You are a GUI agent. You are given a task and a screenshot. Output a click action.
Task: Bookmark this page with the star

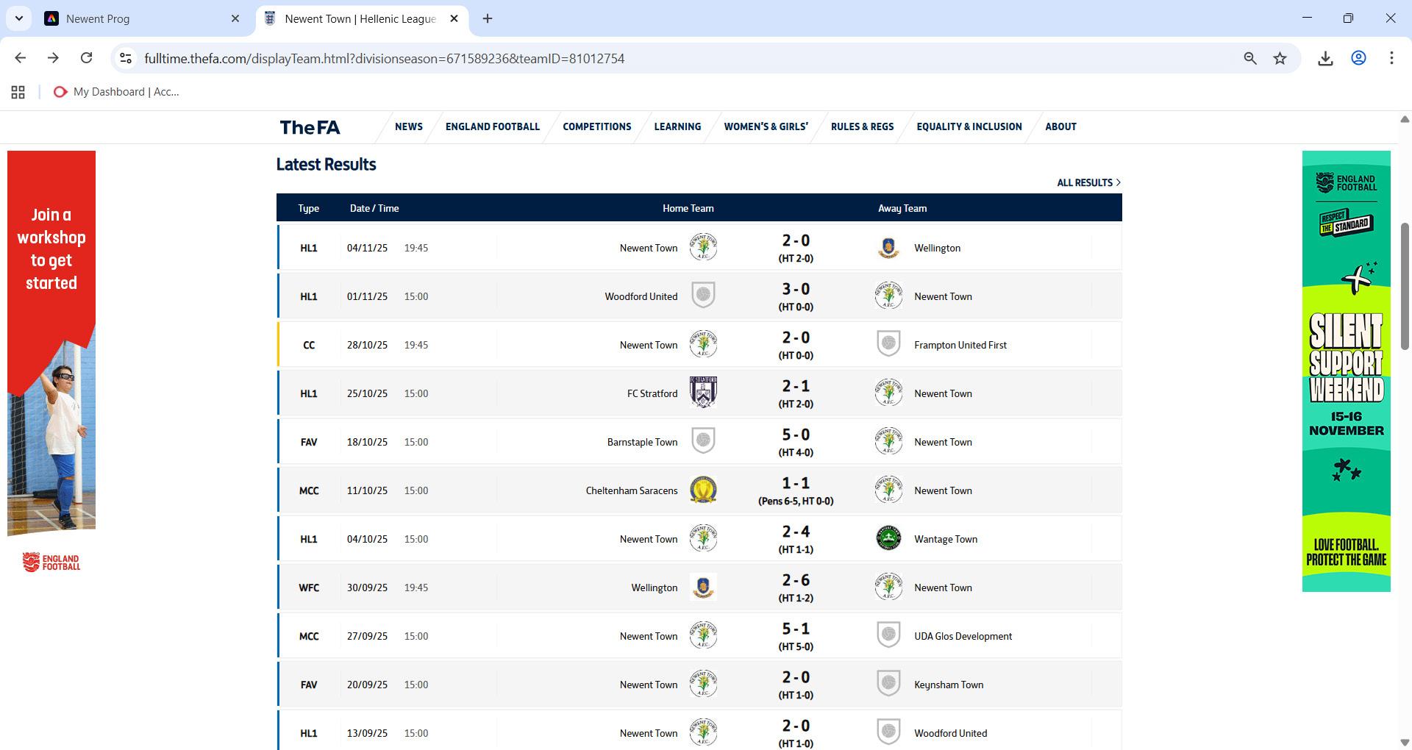(x=1280, y=58)
